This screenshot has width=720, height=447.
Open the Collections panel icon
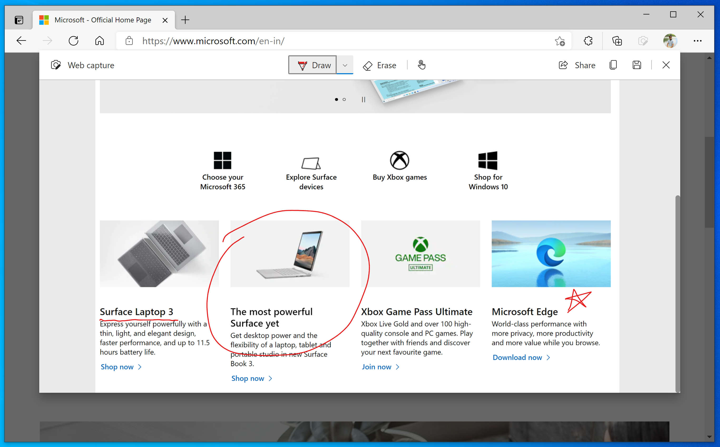pyautogui.click(x=617, y=41)
